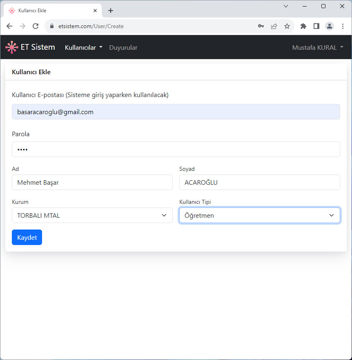352x360 pixels.
Task: Expand the Kurum dropdown showing TORBALI MTAL
Action: (x=92, y=215)
